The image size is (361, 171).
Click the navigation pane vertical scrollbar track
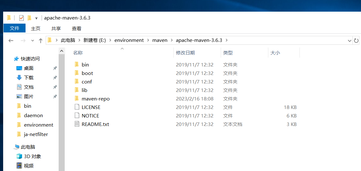coord(62,113)
